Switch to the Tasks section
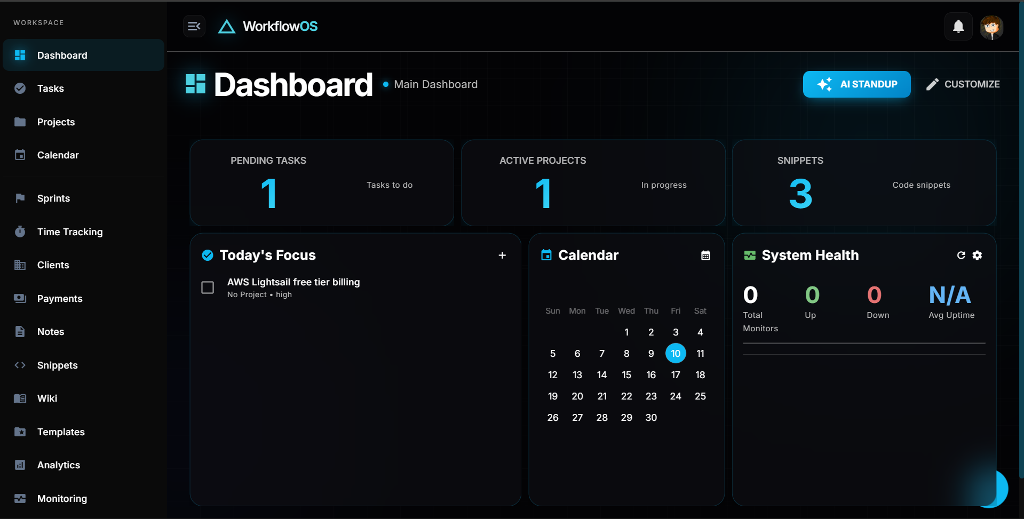Image resolution: width=1024 pixels, height=519 pixels. [x=50, y=88]
